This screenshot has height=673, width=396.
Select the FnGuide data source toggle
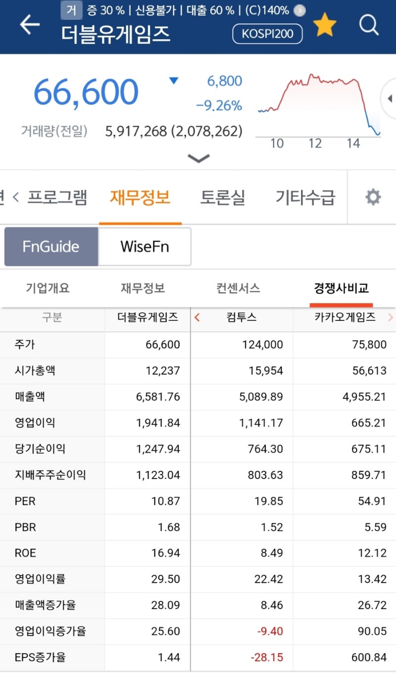[x=51, y=246]
